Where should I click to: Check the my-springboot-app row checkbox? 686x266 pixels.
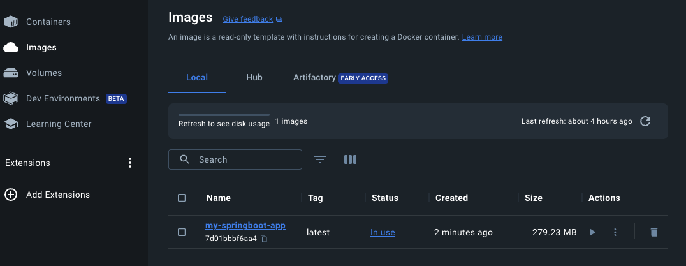coord(182,232)
